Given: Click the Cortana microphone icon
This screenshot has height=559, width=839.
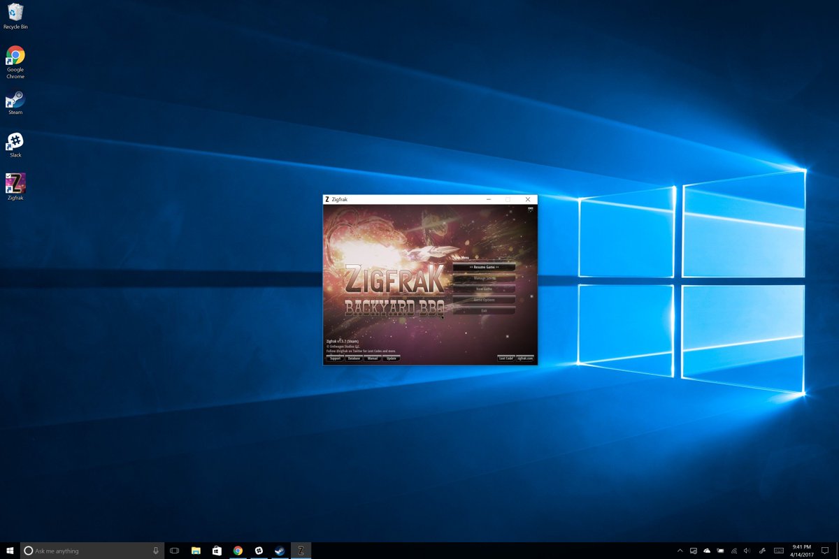Looking at the screenshot, I should pos(156,551).
